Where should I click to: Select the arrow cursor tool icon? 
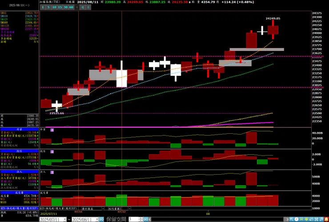point(292,219)
